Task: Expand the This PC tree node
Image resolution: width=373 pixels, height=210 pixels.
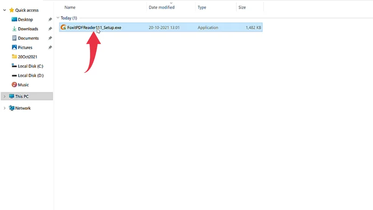Action: [x=5, y=96]
